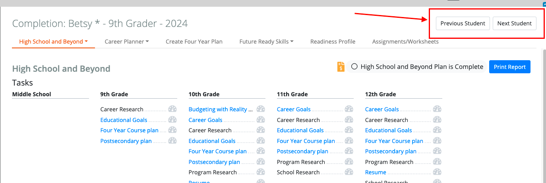Open 9th Grade Four Year Course plan link
The width and height of the screenshot is (546, 183).
pyautogui.click(x=130, y=130)
